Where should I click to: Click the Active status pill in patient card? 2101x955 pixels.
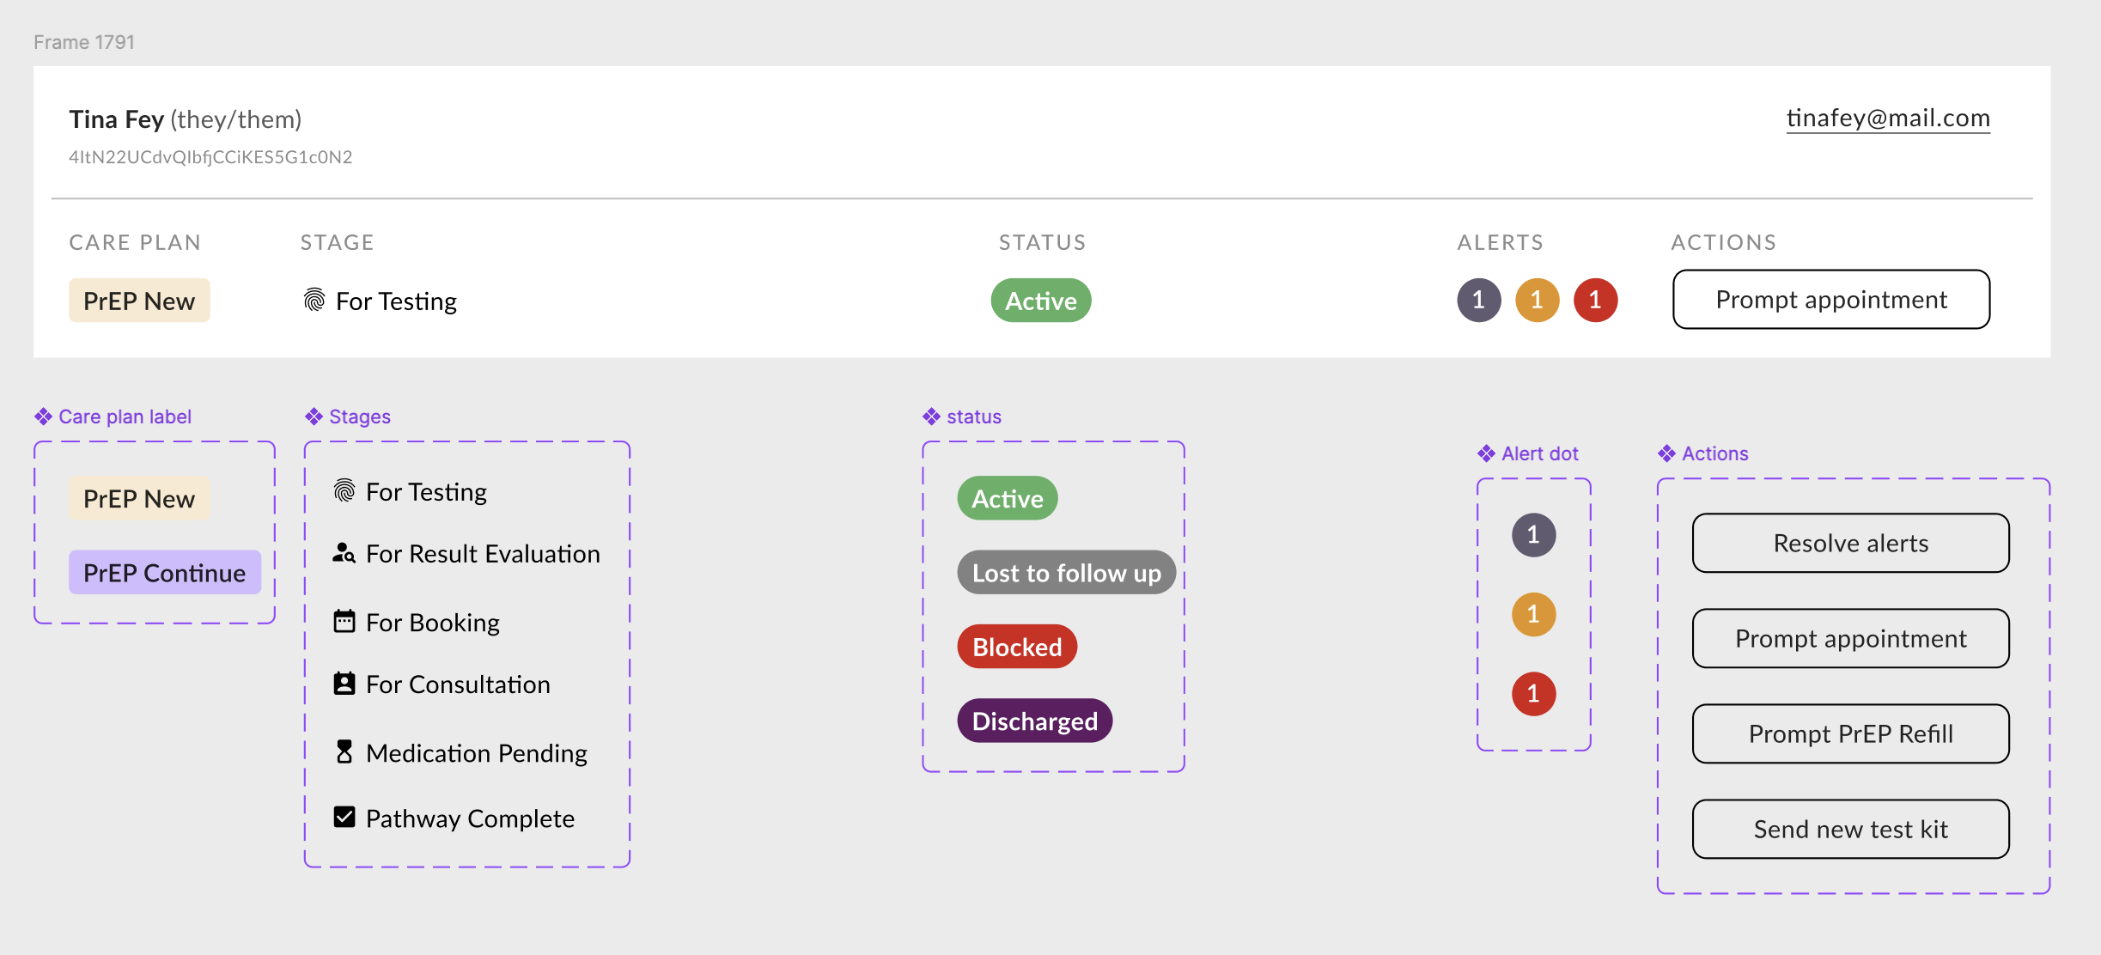click(1041, 301)
